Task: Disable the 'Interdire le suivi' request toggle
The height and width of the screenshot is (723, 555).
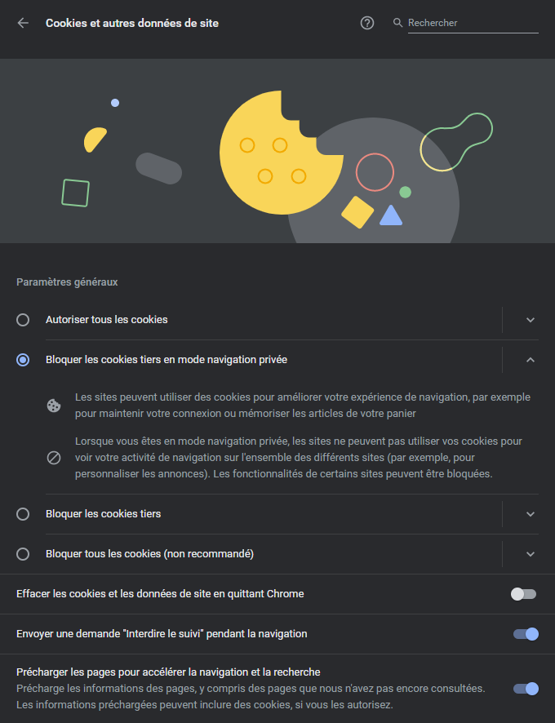Action: click(525, 634)
